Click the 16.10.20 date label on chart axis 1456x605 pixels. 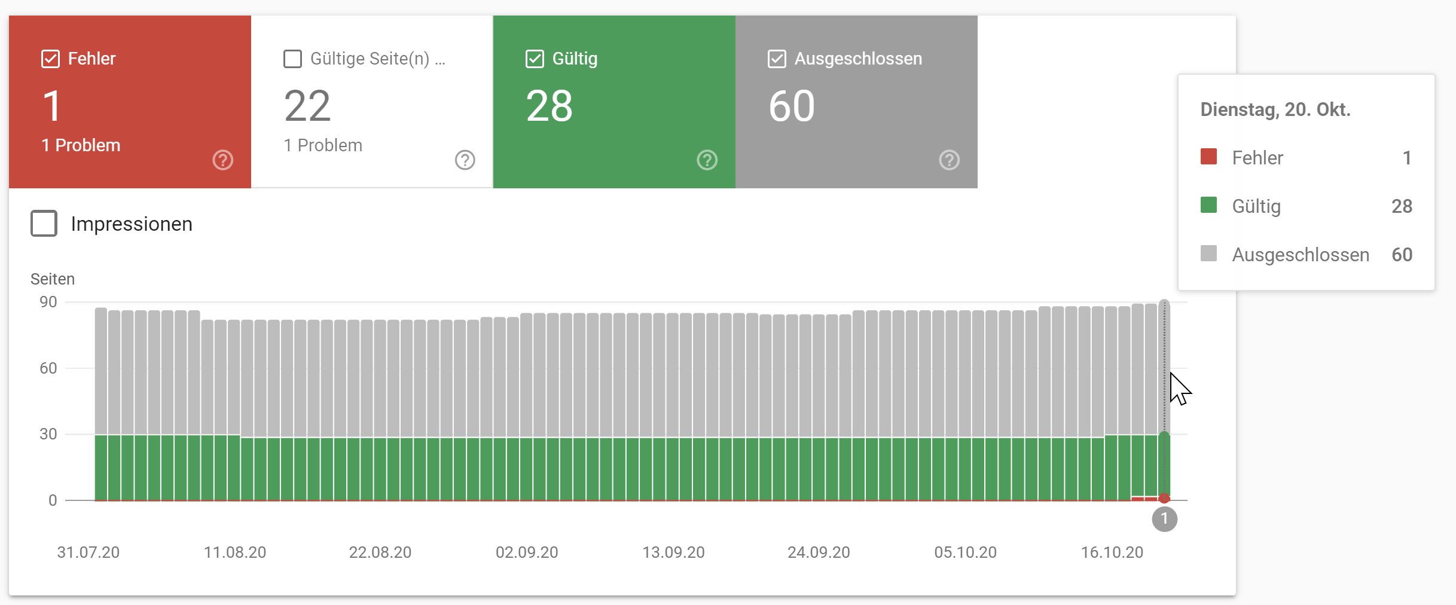point(1113,552)
